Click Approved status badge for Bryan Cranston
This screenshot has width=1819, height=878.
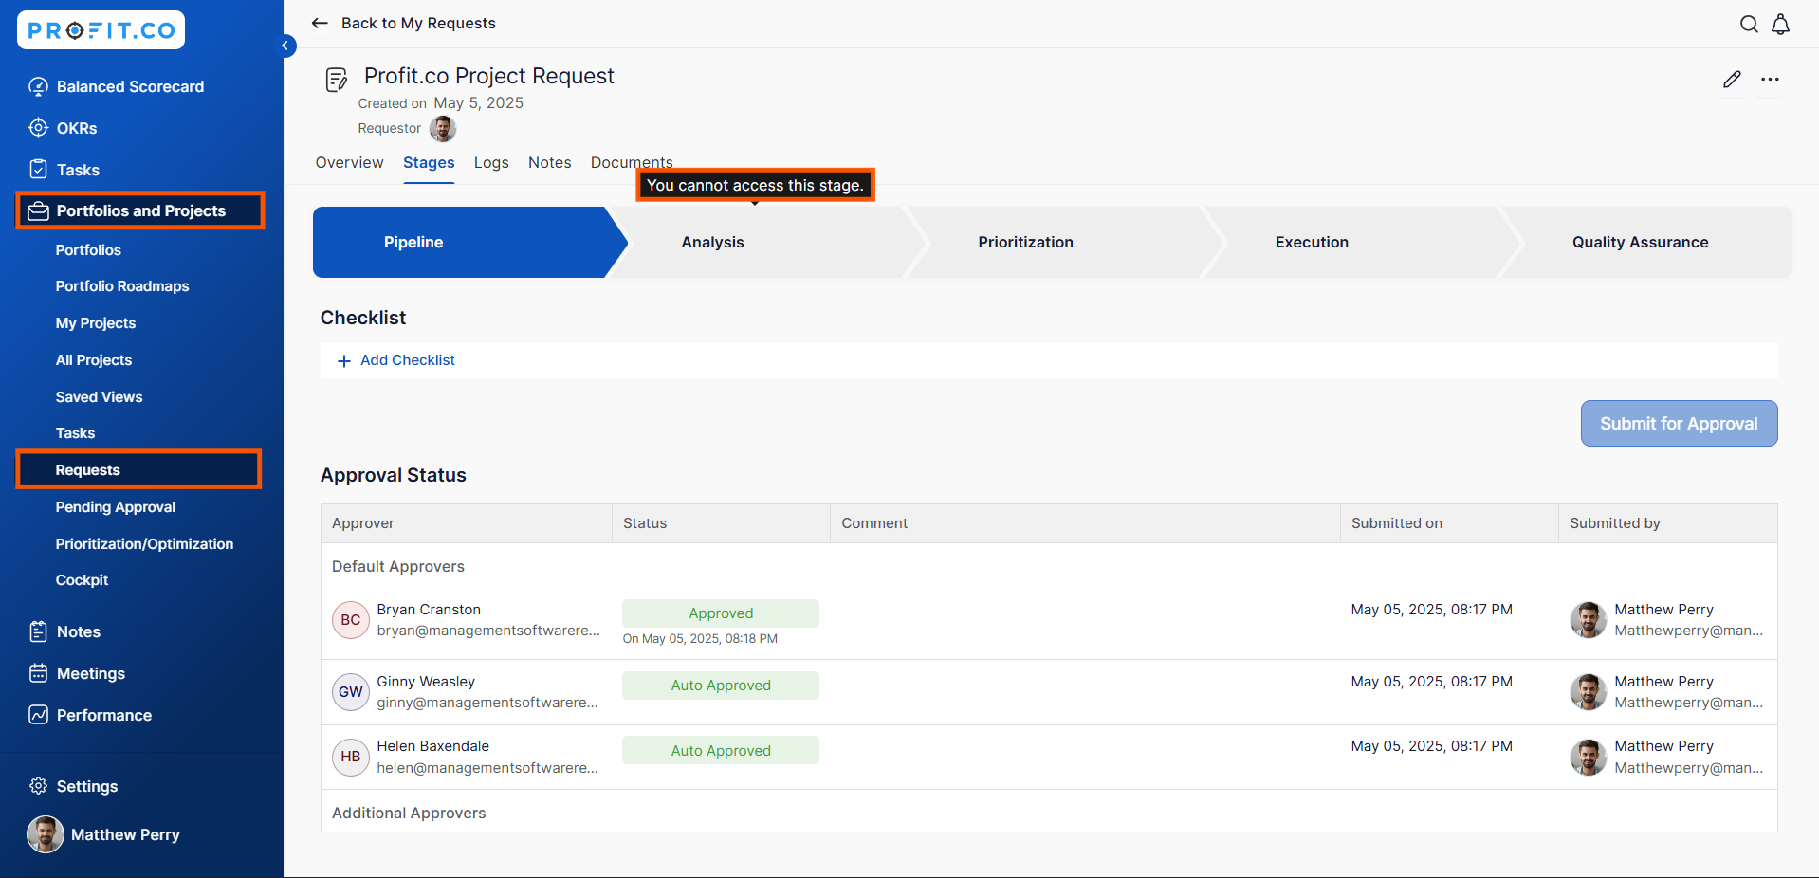[721, 613]
